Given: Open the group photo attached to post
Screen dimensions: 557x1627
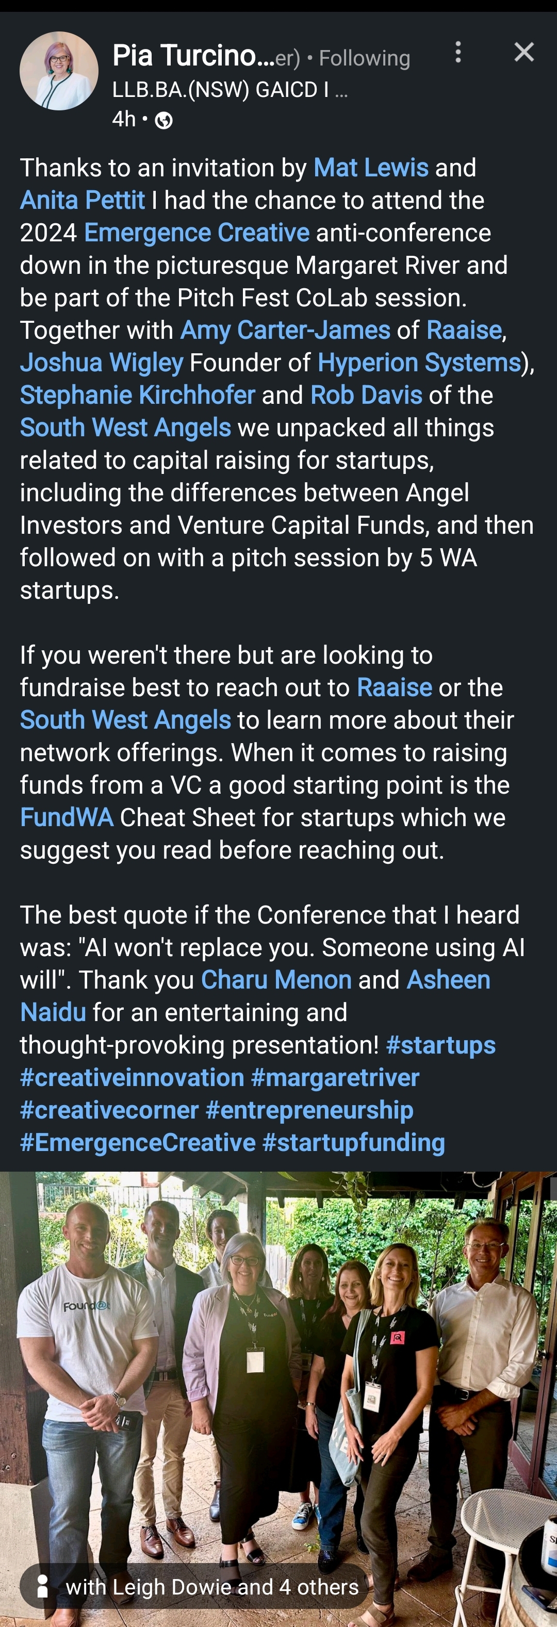Looking at the screenshot, I should pyautogui.click(x=278, y=1358).
